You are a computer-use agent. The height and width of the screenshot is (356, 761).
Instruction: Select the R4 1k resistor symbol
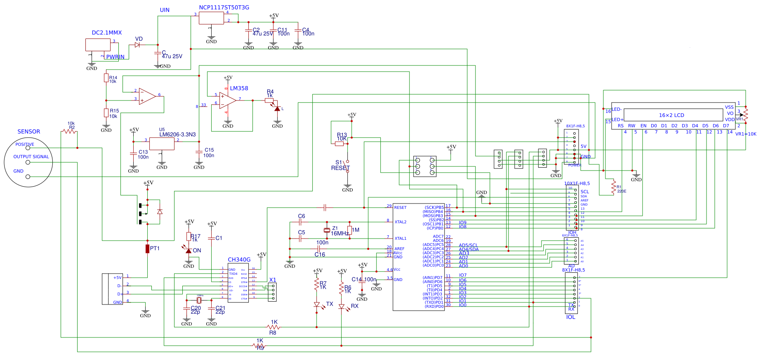point(269,100)
